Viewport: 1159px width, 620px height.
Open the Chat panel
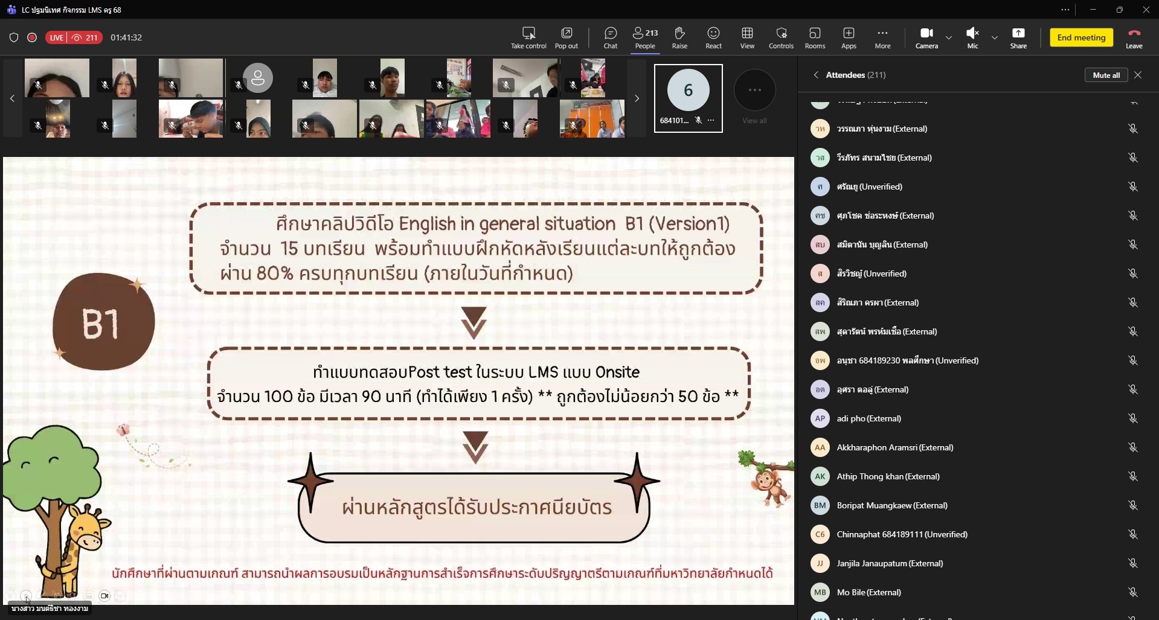pos(610,37)
